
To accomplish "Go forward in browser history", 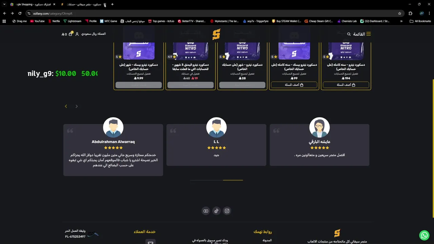I will tap(12, 13).
